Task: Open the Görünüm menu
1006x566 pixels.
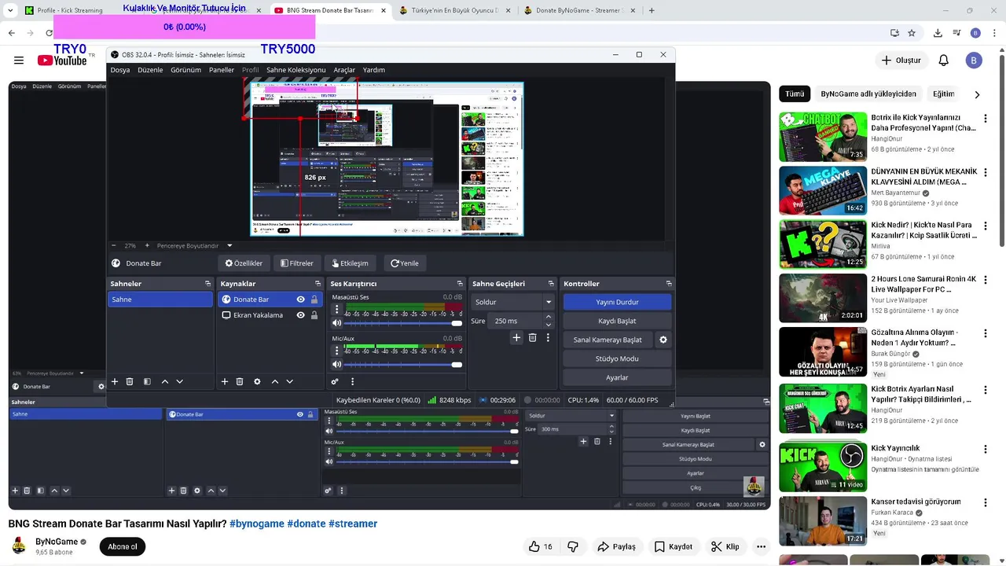Action: click(186, 70)
